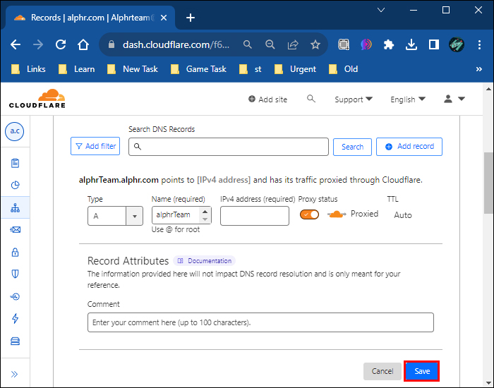The image size is (494, 388).
Task: Toggle the Proxy status switch
Action: click(309, 214)
